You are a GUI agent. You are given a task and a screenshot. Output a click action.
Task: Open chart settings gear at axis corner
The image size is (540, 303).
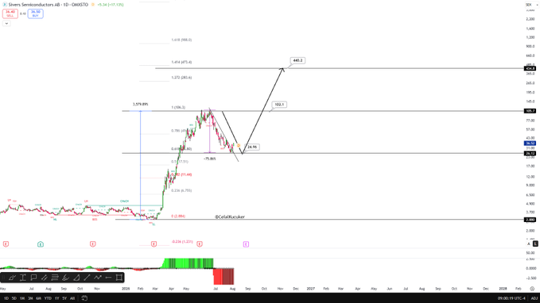click(x=532, y=289)
